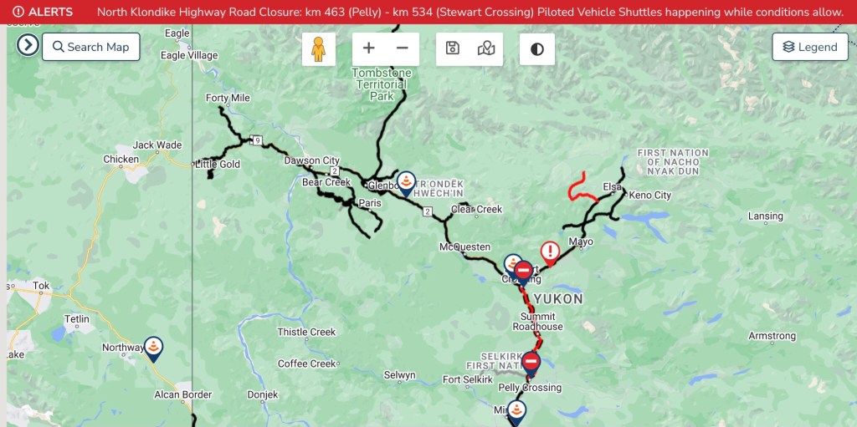Toggle the dark contrast mode icon
Image resolution: width=857 pixels, height=427 pixels.
point(537,49)
